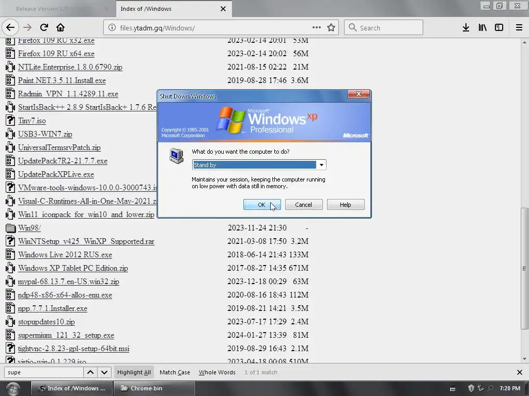This screenshot has height=396, width=529.
Task: Expand the Stand by dropdown arrow
Action: tap(321, 164)
